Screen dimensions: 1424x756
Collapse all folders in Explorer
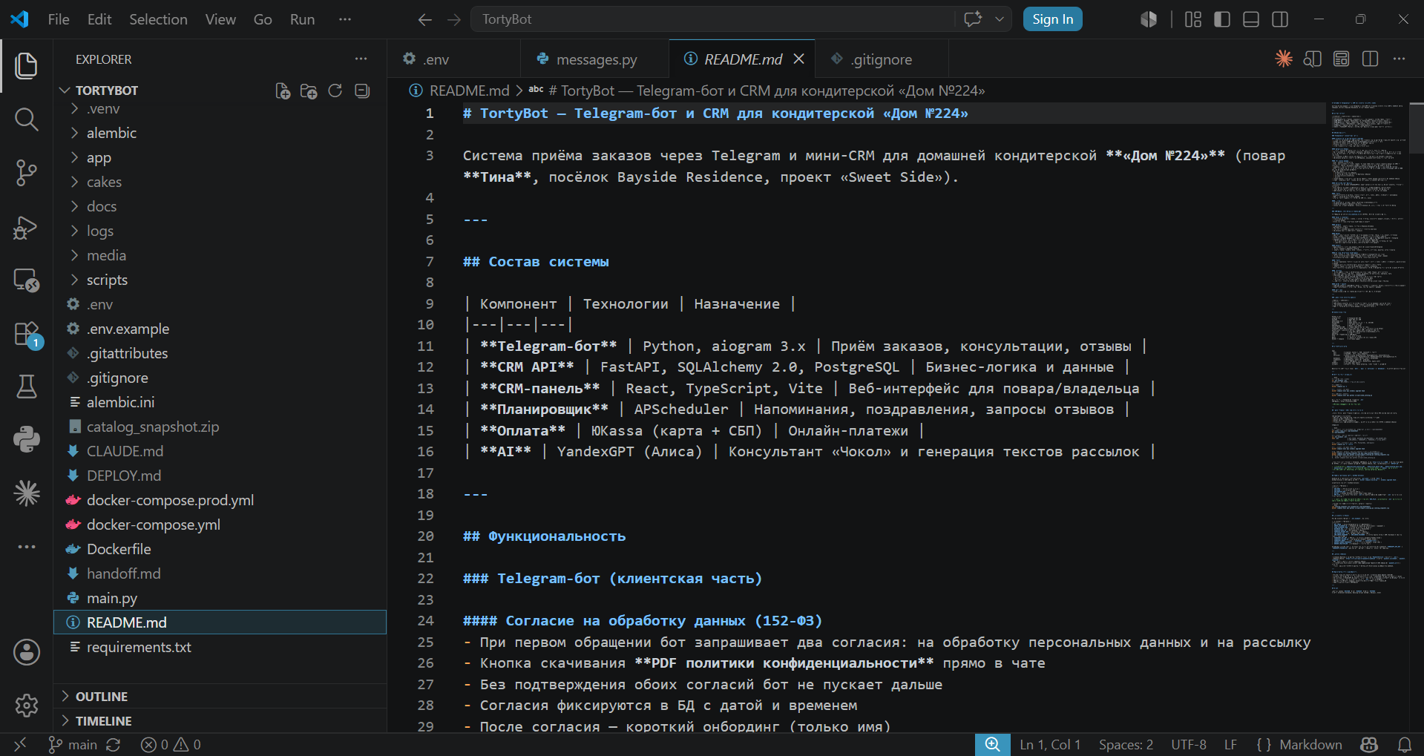click(x=362, y=91)
